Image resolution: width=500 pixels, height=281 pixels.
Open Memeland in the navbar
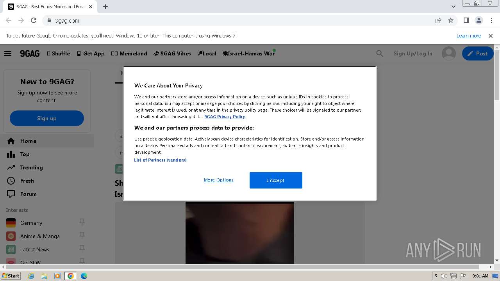(x=129, y=53)
